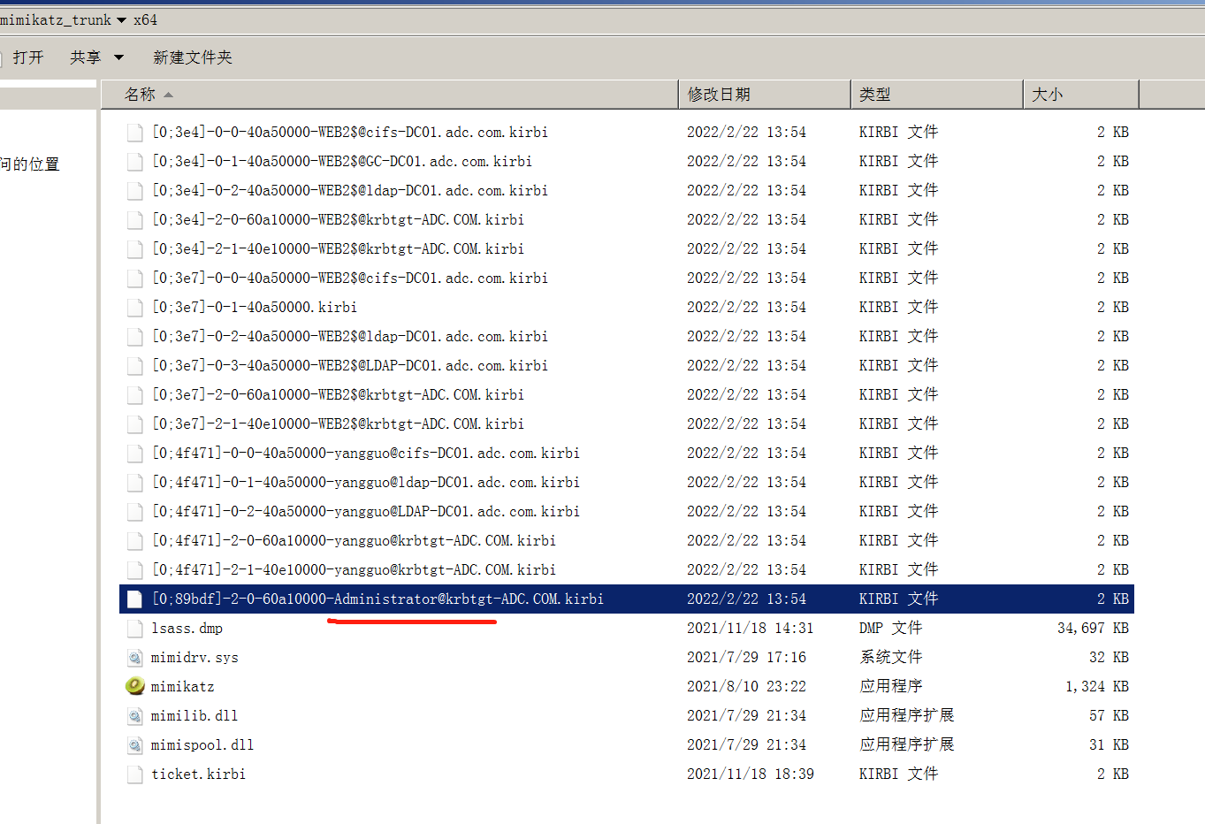Select the lsass.dmp file name

(x=187, y=628)
